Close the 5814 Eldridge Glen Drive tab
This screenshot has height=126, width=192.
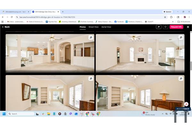tap(58, 12)
